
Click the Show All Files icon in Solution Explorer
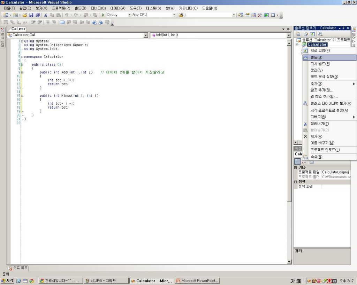[x=306, y=34]
